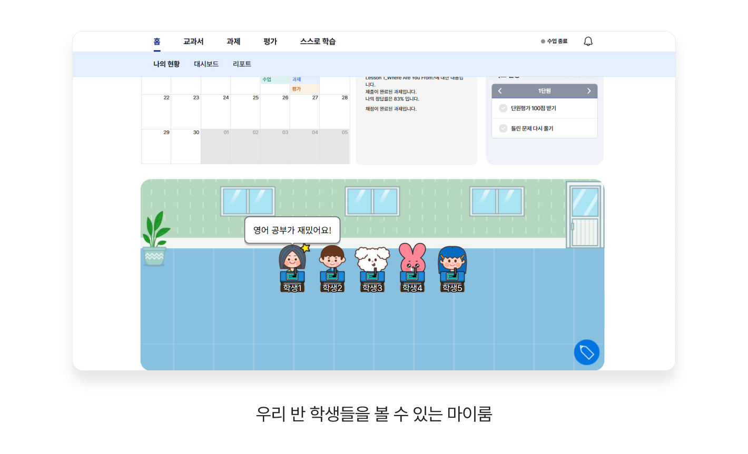748x454 pixels.
Task: Open the 스스로 학습 menu tab
Action: pos(318,42)
